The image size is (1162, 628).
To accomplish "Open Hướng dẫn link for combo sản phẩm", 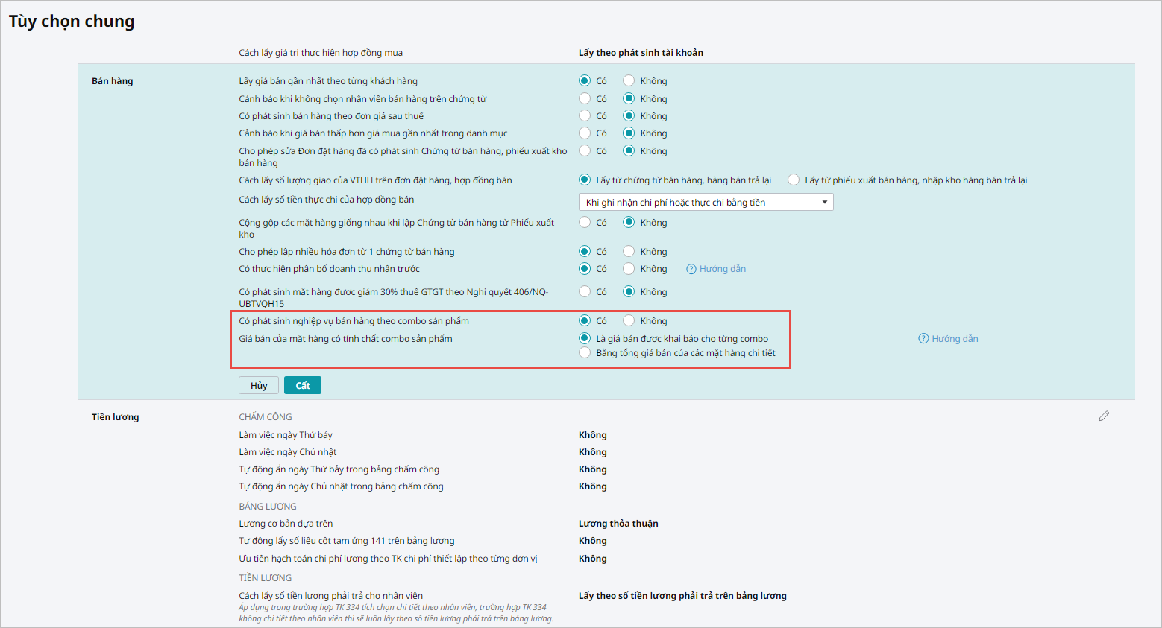I will click(955, 339).
